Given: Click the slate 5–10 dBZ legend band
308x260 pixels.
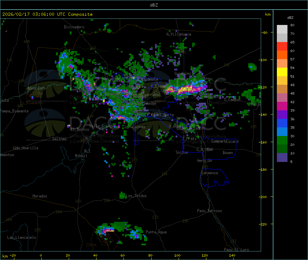Looking at the screenshot, I should (282, 158).
